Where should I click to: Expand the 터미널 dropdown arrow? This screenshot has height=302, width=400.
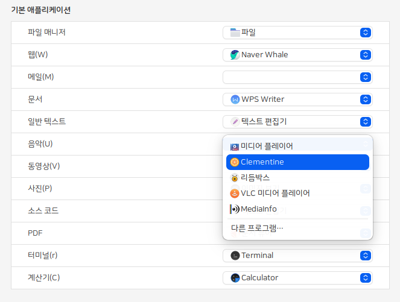pyautogui.click(x=364, y=256)
